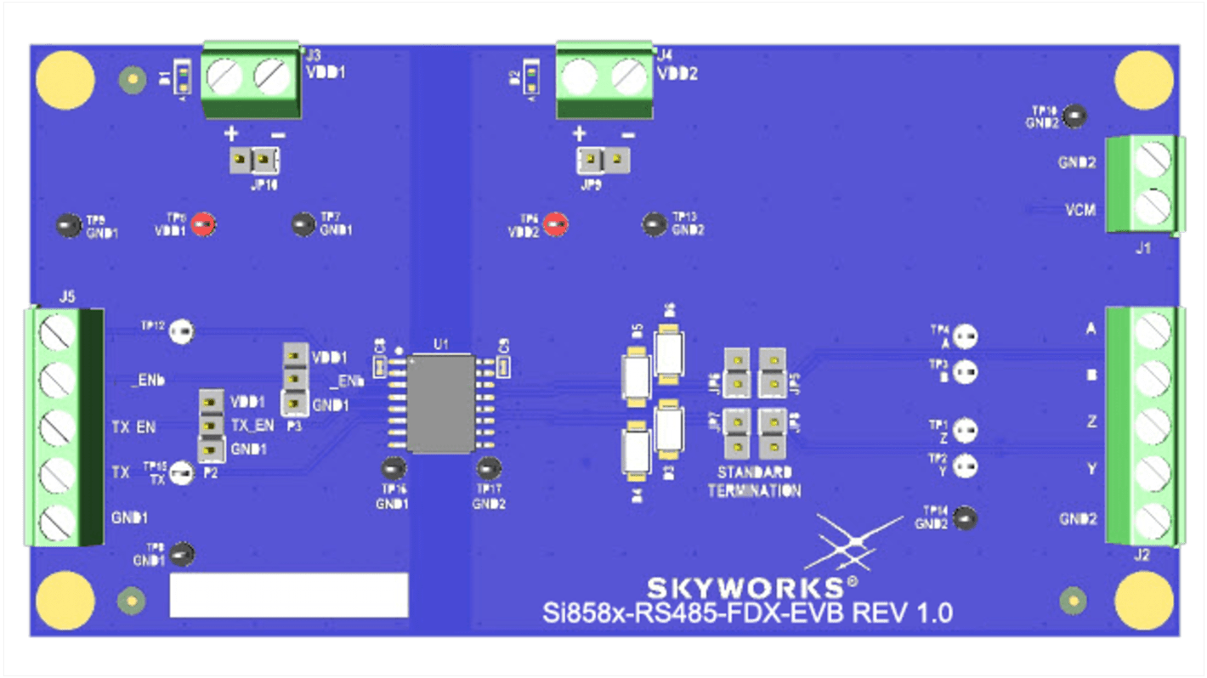This screenshot has height=678, width=1207.
Task: Click the C9 capacitor right of U1
Action: 502,368
